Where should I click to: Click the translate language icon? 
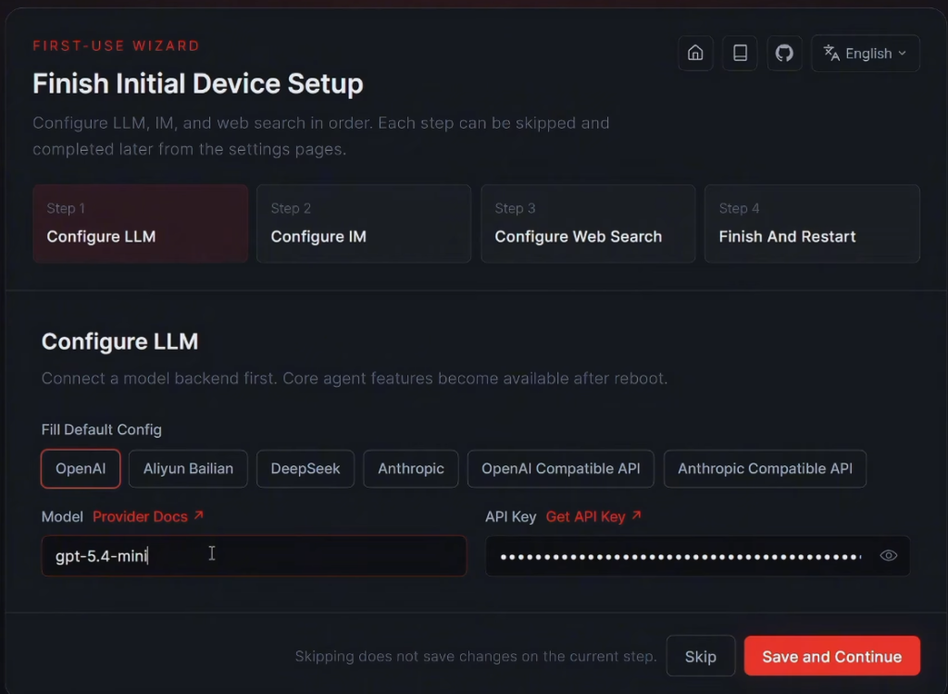pyautogui.click(x=831, y=53)
